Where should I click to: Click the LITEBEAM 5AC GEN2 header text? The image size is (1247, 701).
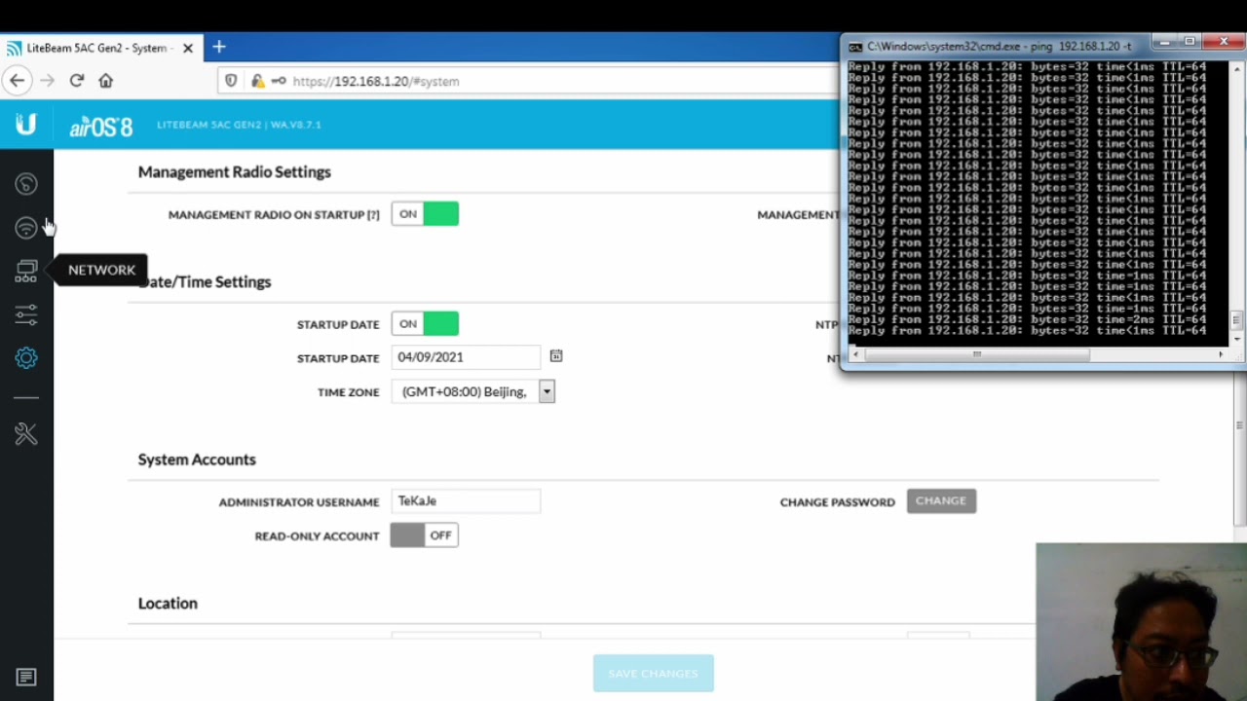[239, 125]
